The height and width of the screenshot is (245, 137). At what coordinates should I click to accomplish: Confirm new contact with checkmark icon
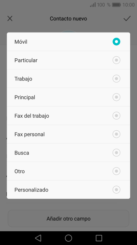tap(127, 19)
